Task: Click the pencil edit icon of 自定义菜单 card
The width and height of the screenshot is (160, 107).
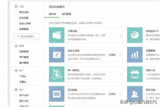Action: [x=57, y=55]
